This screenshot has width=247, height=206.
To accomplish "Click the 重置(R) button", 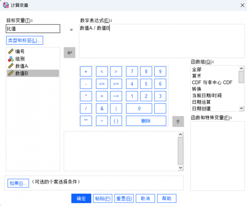I will tap(124, 198).
